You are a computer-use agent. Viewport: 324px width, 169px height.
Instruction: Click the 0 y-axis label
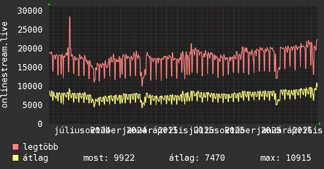[40, 124]
